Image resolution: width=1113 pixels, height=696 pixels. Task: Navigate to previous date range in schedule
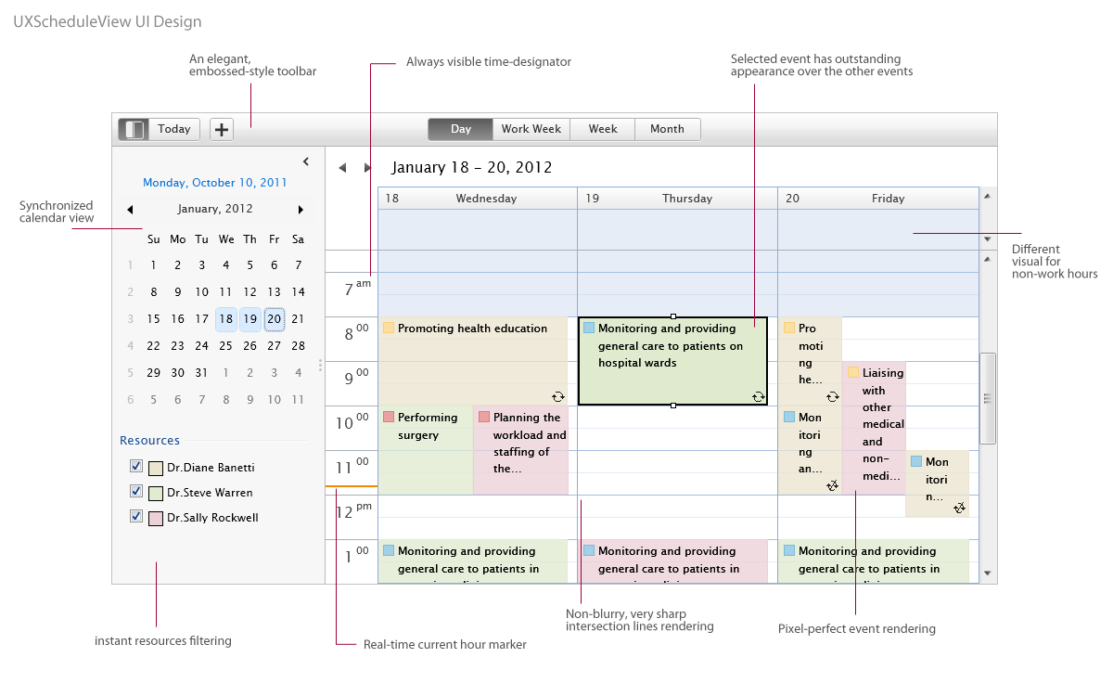tap(342, 168)
